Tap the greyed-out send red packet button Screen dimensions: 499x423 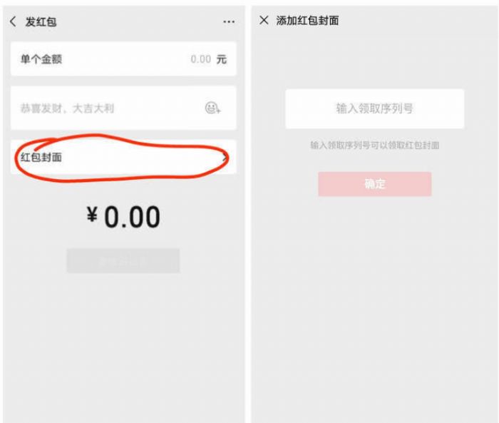tap(123, 261)
